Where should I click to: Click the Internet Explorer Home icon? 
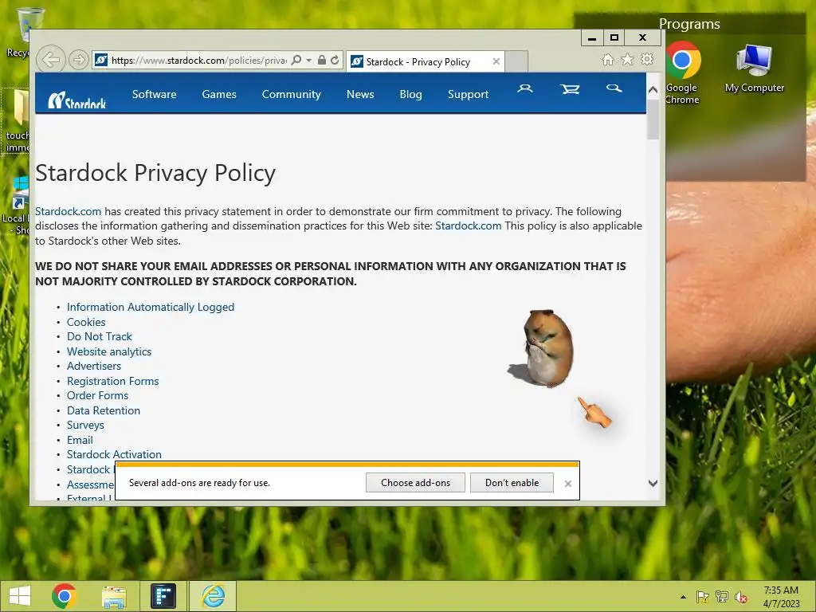click(608, 59)
